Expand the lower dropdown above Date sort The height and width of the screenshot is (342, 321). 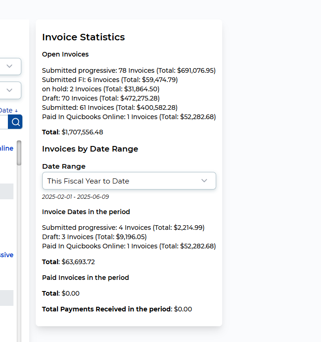coord(10,90)
